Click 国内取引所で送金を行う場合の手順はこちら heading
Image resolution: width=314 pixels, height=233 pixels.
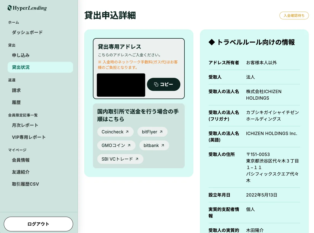point(138,115)
